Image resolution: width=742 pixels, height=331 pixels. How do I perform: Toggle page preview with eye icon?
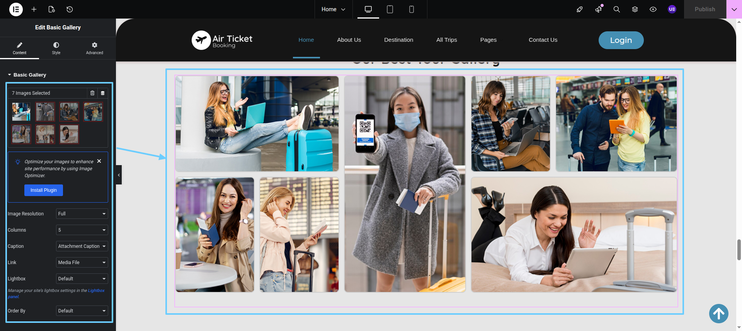click(x=653, y=9)
